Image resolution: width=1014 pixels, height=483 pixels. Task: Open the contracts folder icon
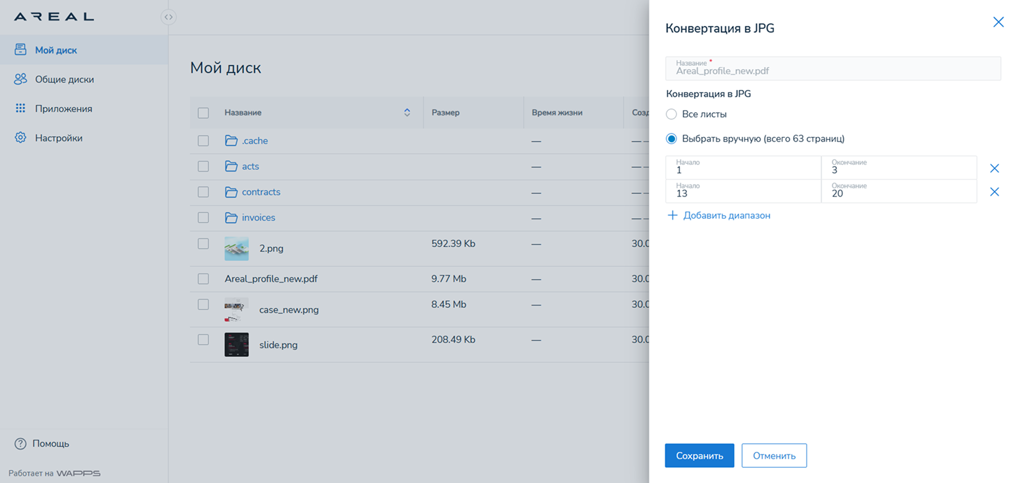pos(231,192)
